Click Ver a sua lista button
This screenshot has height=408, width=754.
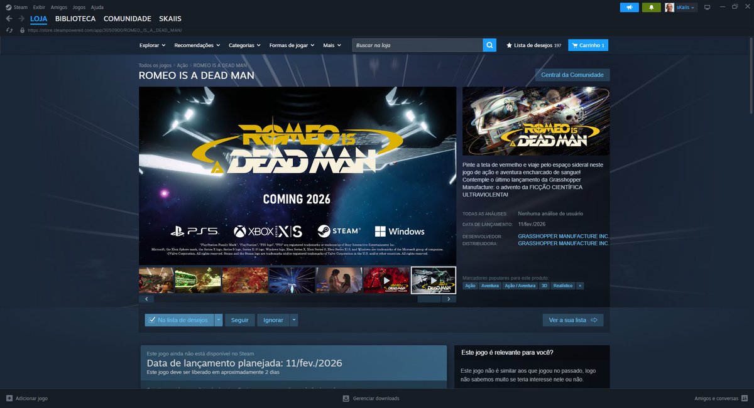(x=573, y=320)
